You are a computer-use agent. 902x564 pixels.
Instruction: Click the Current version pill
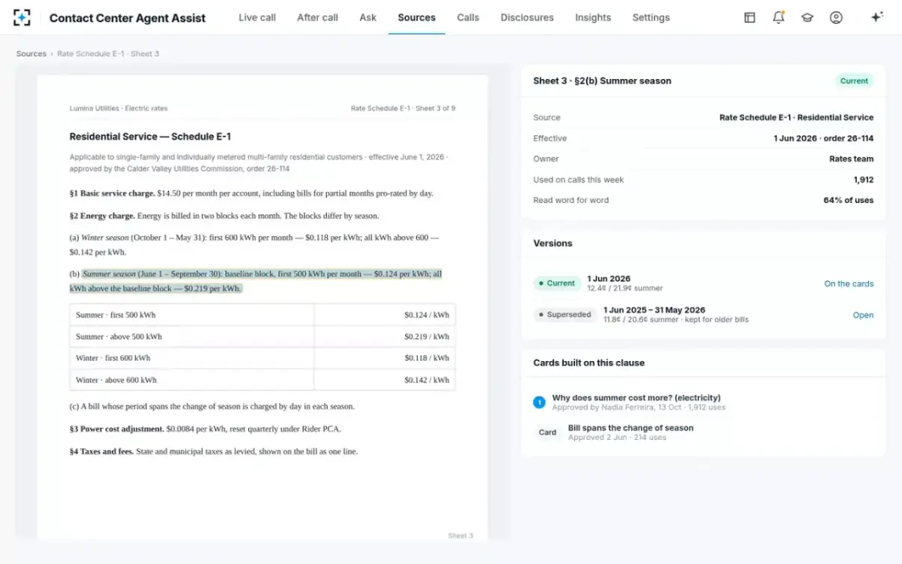(555, 284)
